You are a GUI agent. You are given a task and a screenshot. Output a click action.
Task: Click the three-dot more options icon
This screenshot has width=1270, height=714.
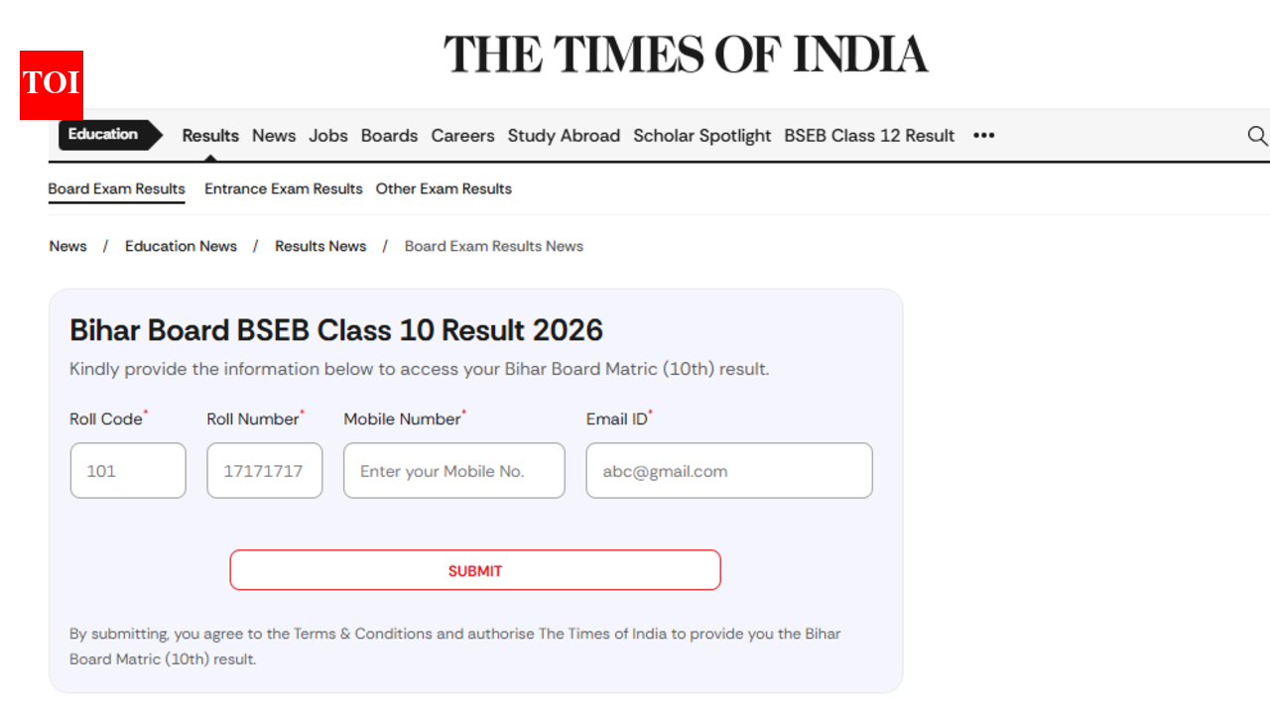click(983, 136)
